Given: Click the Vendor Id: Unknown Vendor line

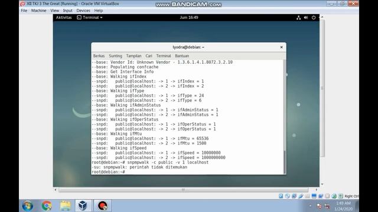Looking at the screenshot, I should [162, 62].
